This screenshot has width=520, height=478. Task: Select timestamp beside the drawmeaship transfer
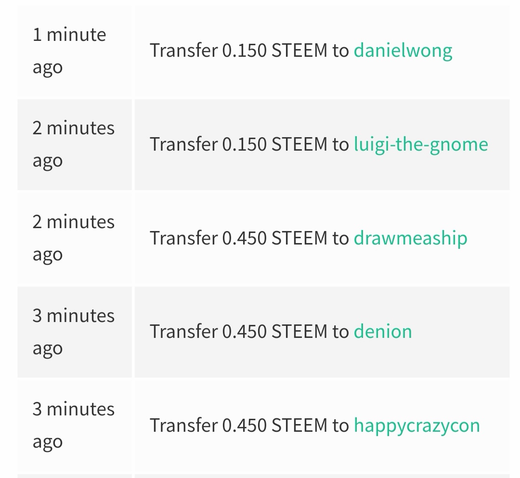73,238
